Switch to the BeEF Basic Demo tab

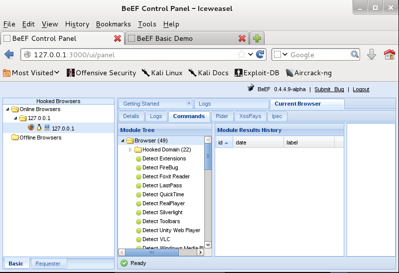tap(186, 38)
